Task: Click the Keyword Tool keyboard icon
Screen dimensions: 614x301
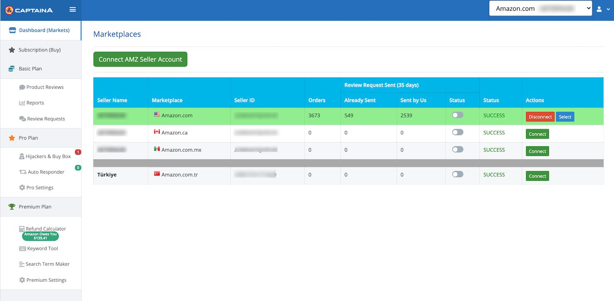Action: pos(22,249)
